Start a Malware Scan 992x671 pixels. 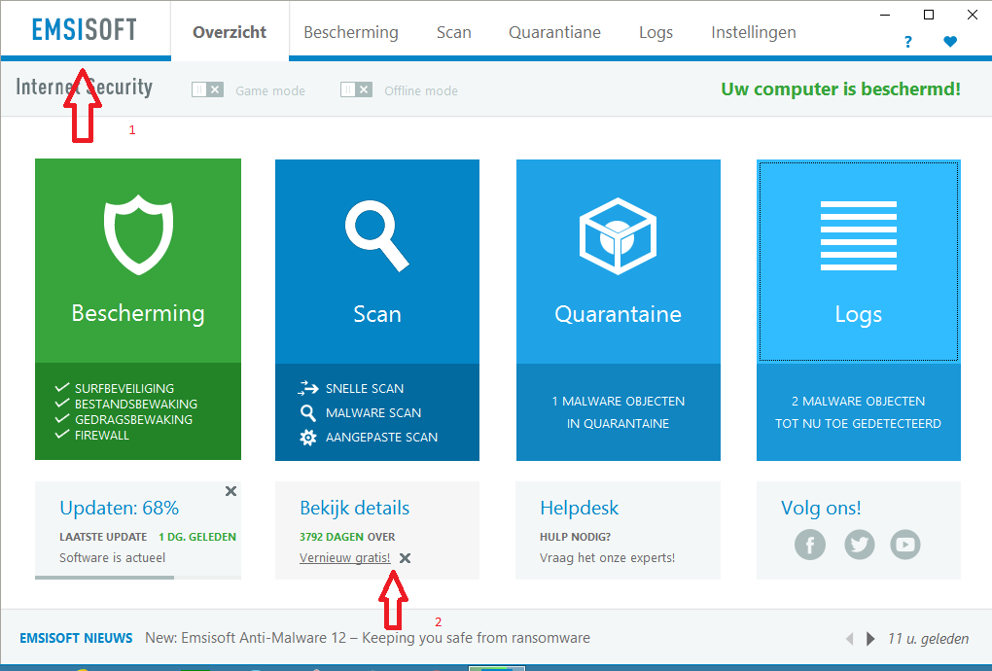click(x=373, y=413)
